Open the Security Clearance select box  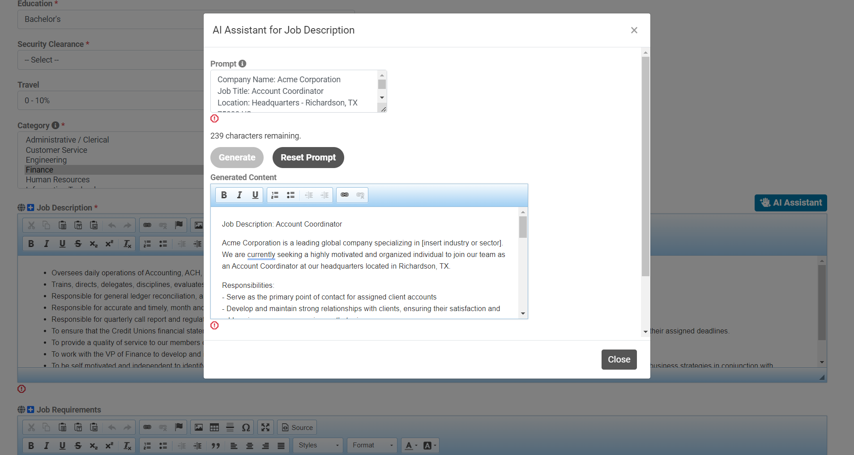point(110,60)
